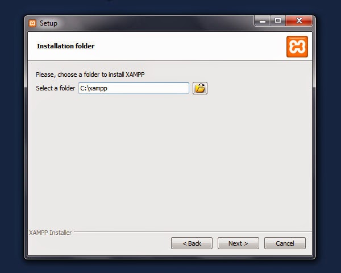Click the 'XAMPP Installer' footer label

click(x=51, y=233)
